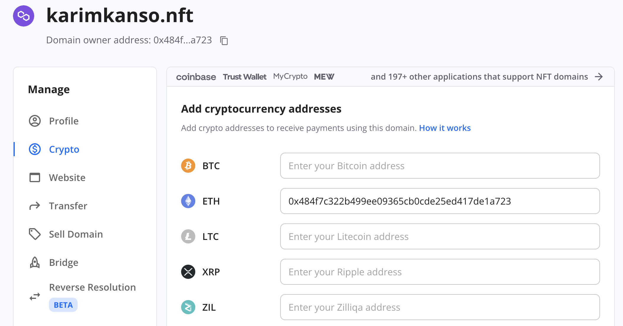Click the Transfer arrow icon
The height and width of the screenshot is (326, 623).
(x=35, y=206)
